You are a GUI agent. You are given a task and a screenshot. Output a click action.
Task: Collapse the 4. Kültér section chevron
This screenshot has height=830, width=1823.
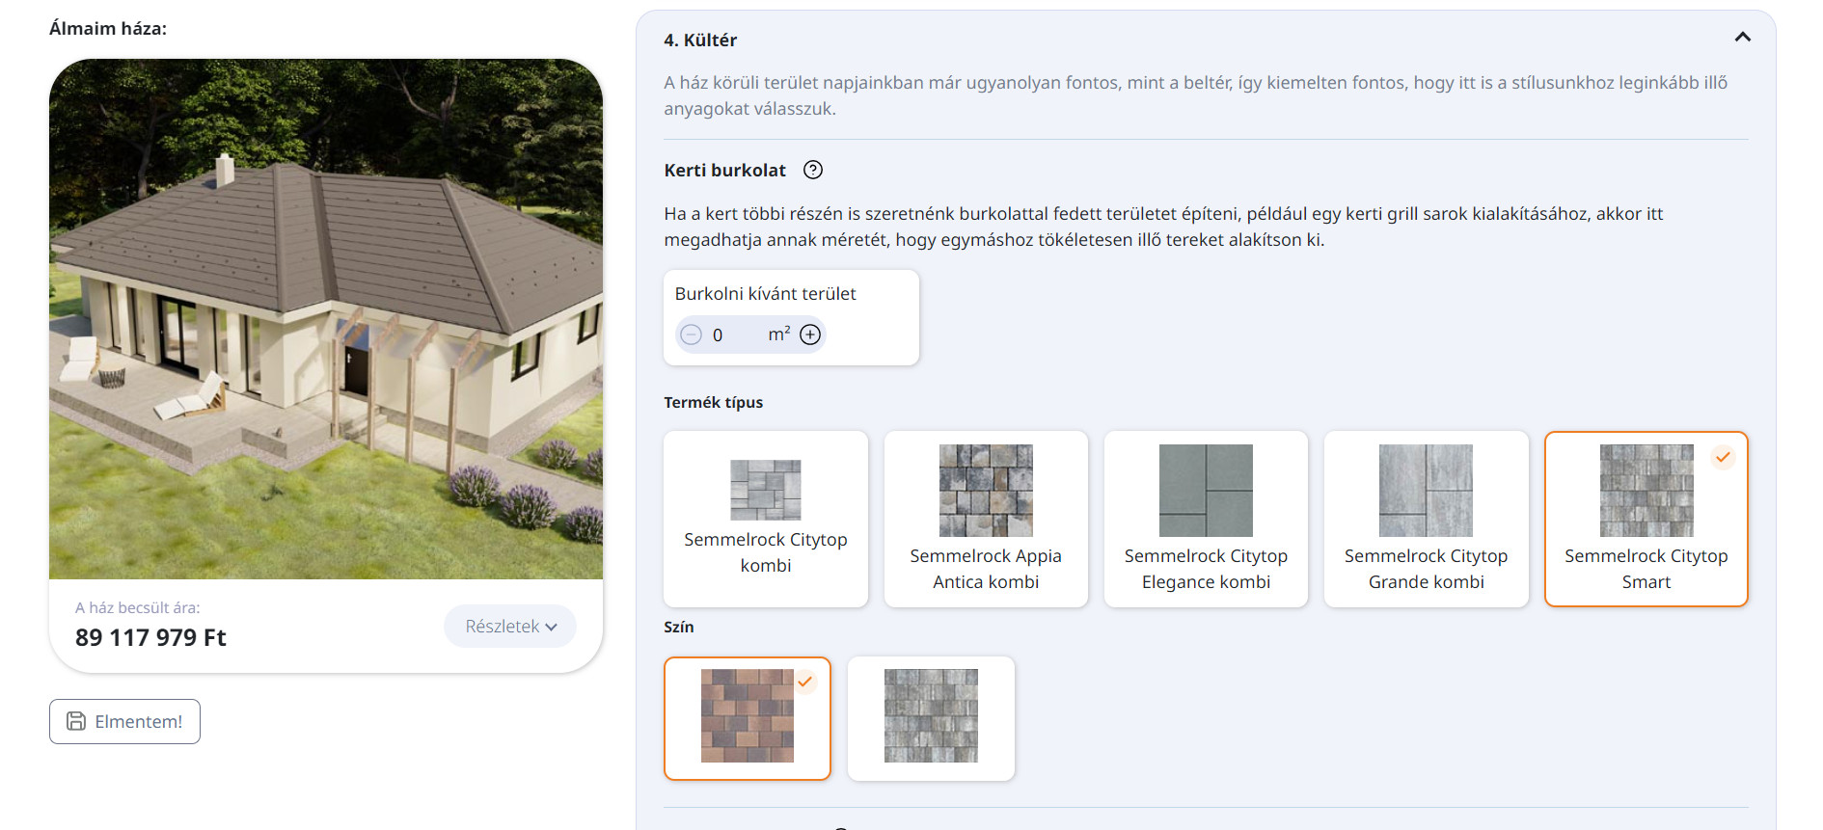click(x=1742, y=38)
